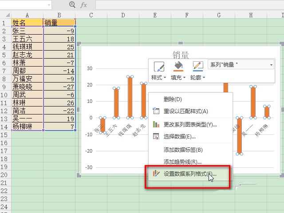Click the magnifier icon beside the formula bar
284x213 pixels.
[72, 4]
